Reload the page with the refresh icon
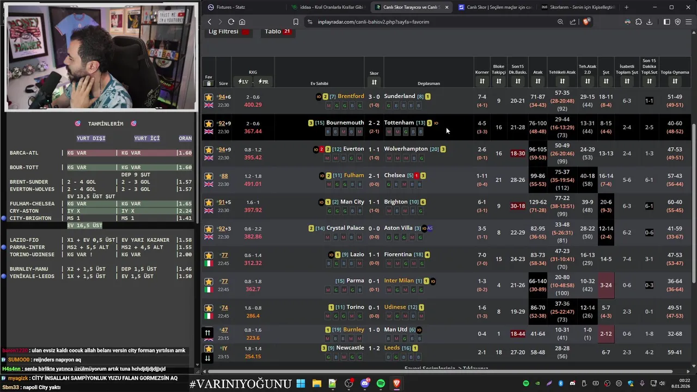 (231, 22)
